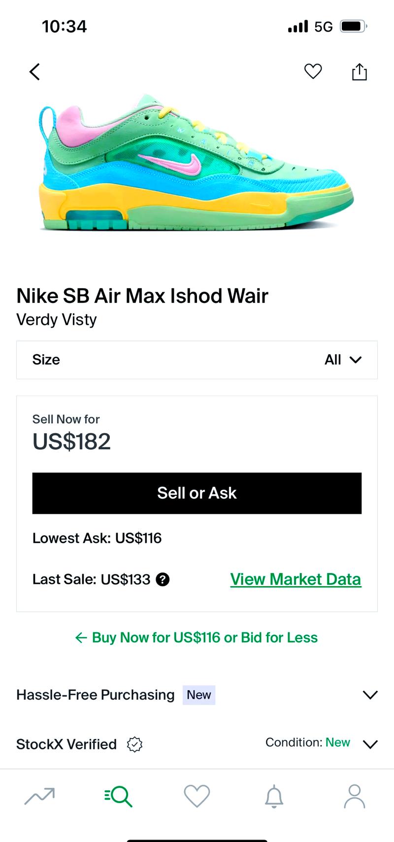
Task: Tap the Last Sale help question mark
Action: [163, 579]
